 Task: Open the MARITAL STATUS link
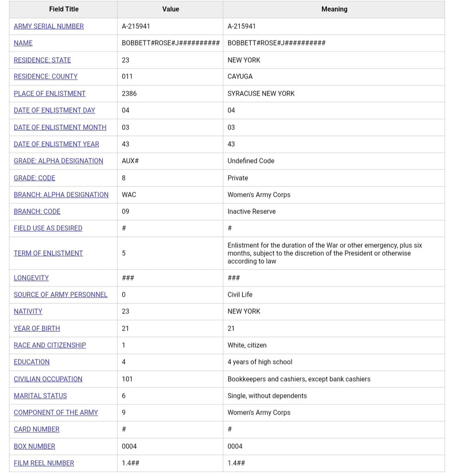40,396
